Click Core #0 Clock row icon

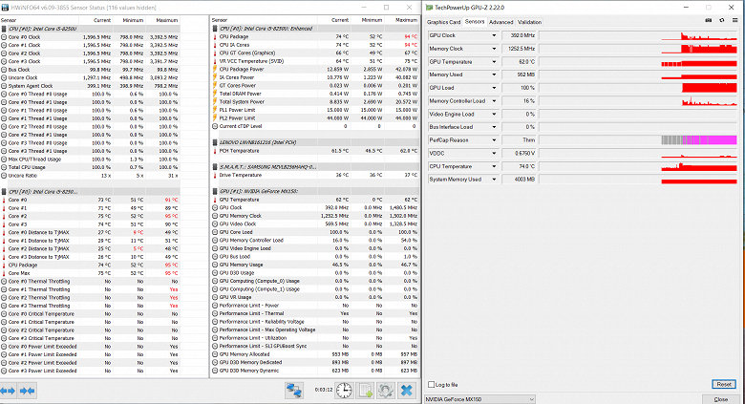tap(4, 37)
